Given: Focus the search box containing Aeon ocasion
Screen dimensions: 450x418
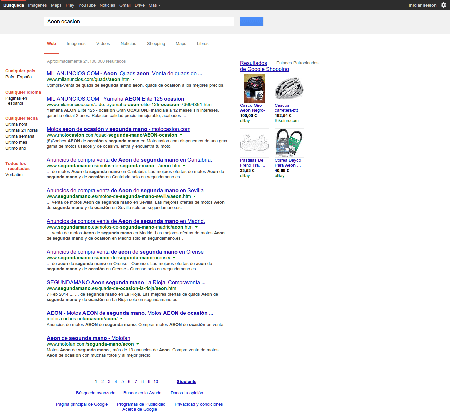Looking at the screenshot, I should pyautogui.click(x=139, y=21).
